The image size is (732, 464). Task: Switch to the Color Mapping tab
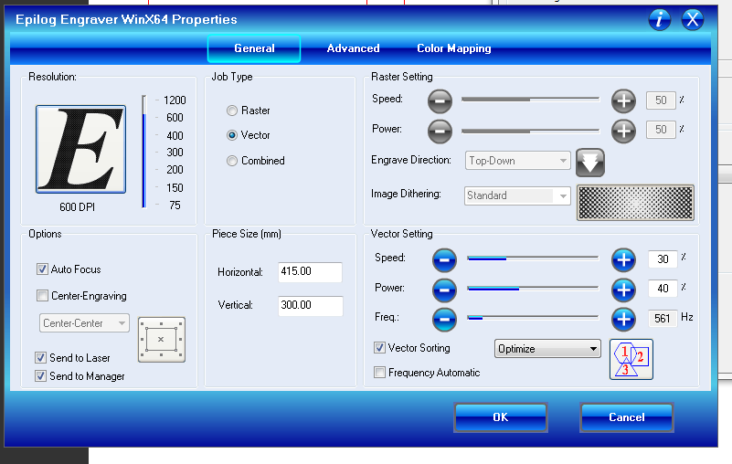pos(454,48)
